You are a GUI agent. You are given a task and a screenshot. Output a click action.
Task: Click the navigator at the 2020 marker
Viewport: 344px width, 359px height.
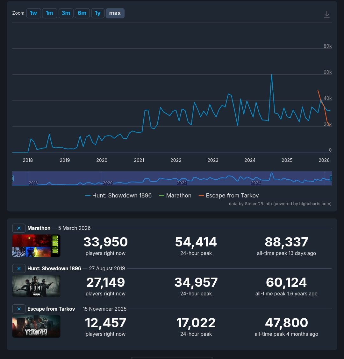click(108, 183)
